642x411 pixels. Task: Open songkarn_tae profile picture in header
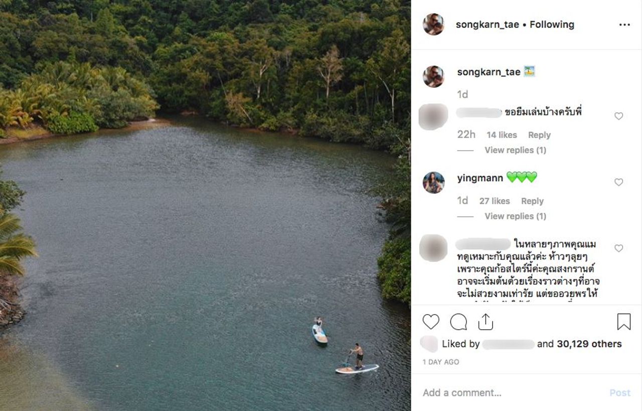(433, 25)
